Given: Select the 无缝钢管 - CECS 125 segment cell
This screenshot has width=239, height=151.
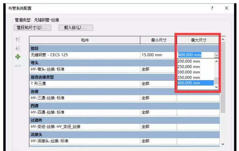Looking at the screenshot, I should 85,55.
